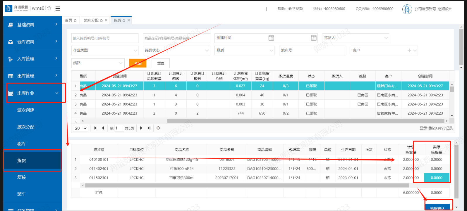This screenshot has height=211, width=467.
Task: Close the 波次分配 tab
Action: [x=106, y=20]
